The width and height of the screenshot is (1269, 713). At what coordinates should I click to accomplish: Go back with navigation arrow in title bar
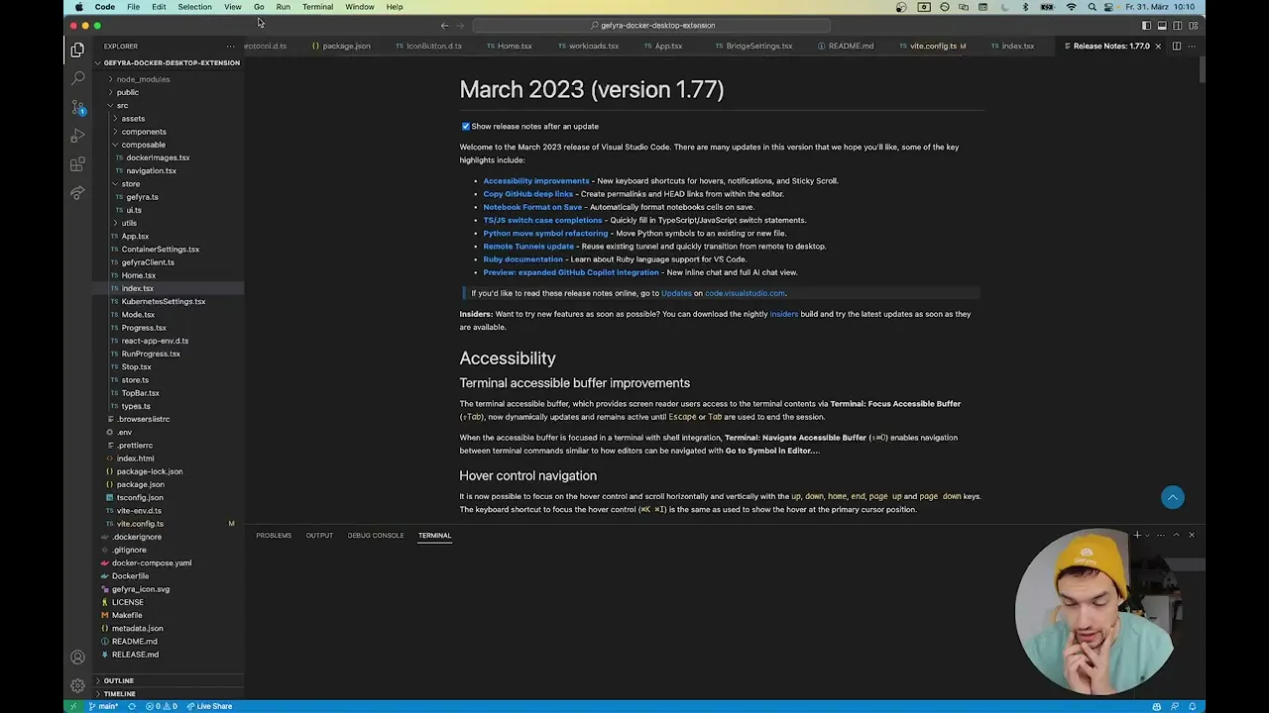point(444,26)
